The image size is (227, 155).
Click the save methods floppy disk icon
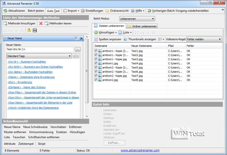point(35,30)
